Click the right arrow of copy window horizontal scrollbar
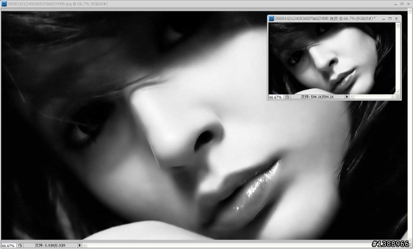This screenshot has width=413, height=249. point(393,97)
